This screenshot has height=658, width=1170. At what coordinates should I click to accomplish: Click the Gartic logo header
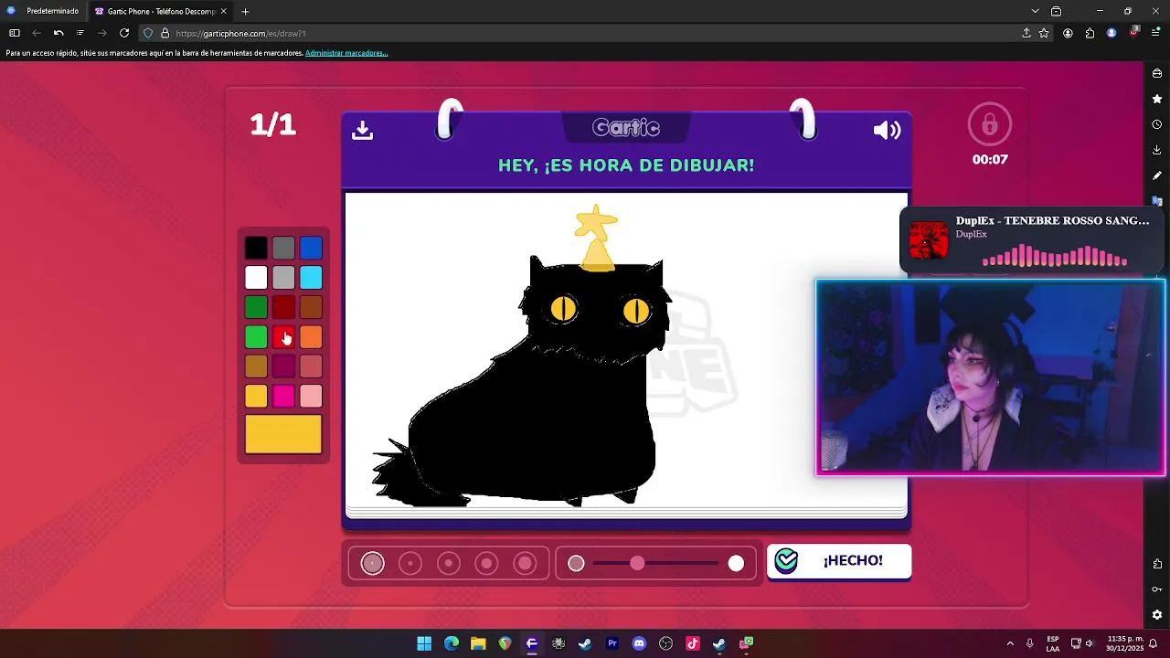[x=626, y=128]
